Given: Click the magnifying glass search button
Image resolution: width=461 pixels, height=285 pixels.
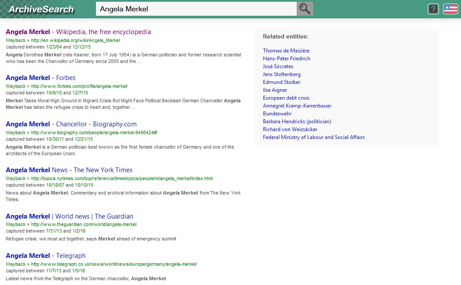Looking at the screenshot, I should pos(305,9).
